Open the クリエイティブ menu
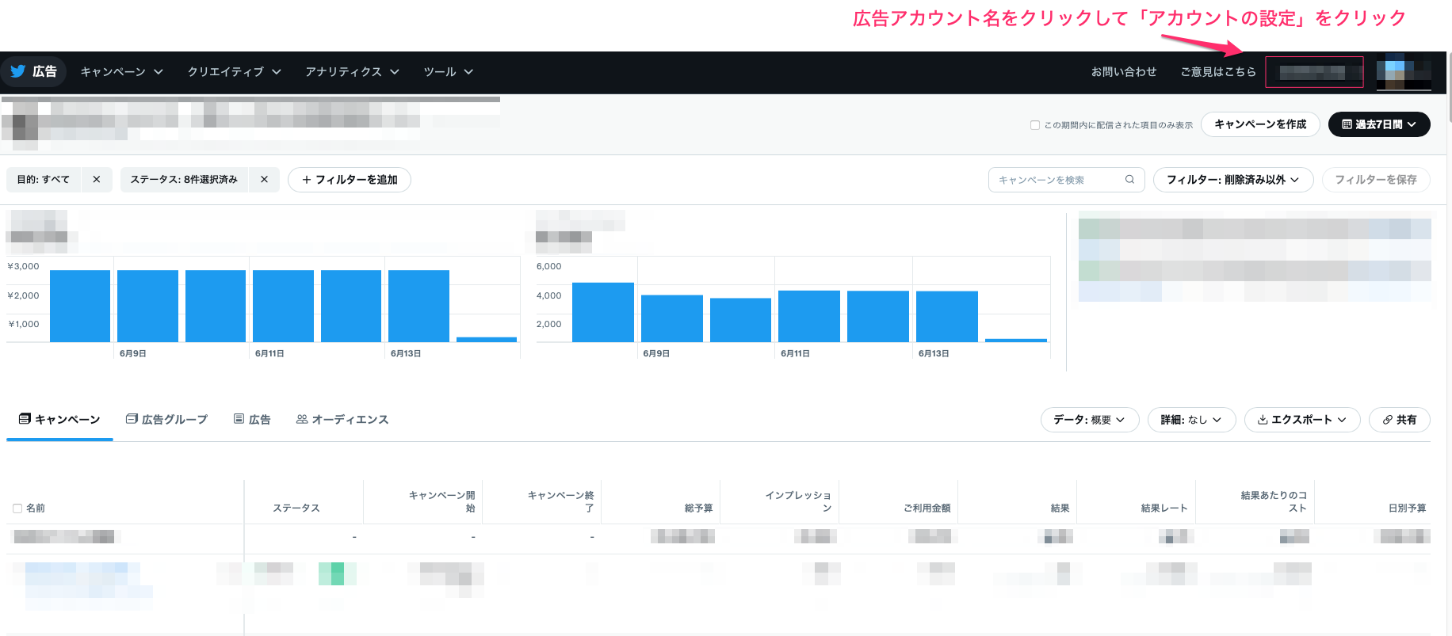The height and width of the screenshot is (636, 1452). pos(234,71)
